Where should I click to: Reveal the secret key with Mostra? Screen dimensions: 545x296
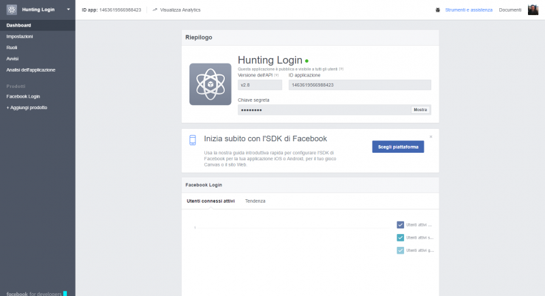pos(420,110)
